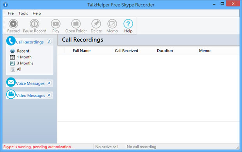
Task: Select the 3 Months filter
Action: [x=25, y=63]
